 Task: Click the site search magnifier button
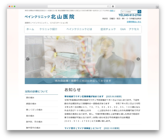point(139,12)
